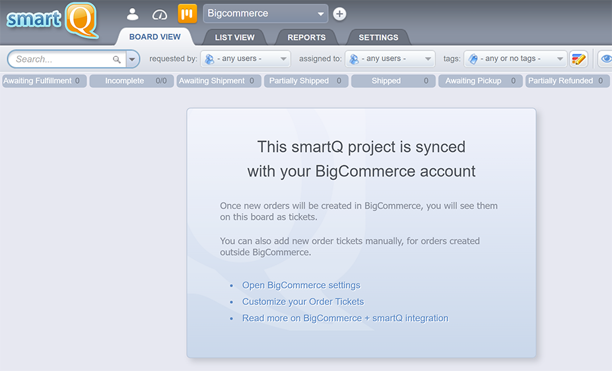This screenshot has height=371, width=612.
Task: Open the Bigcommerce project dropdown
Action: click(x=265, y=14)
